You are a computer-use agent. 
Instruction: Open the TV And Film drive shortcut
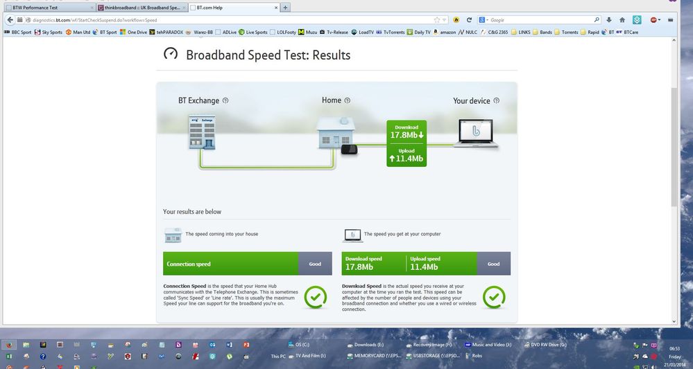pyautogui.click(x=307, y=356)
